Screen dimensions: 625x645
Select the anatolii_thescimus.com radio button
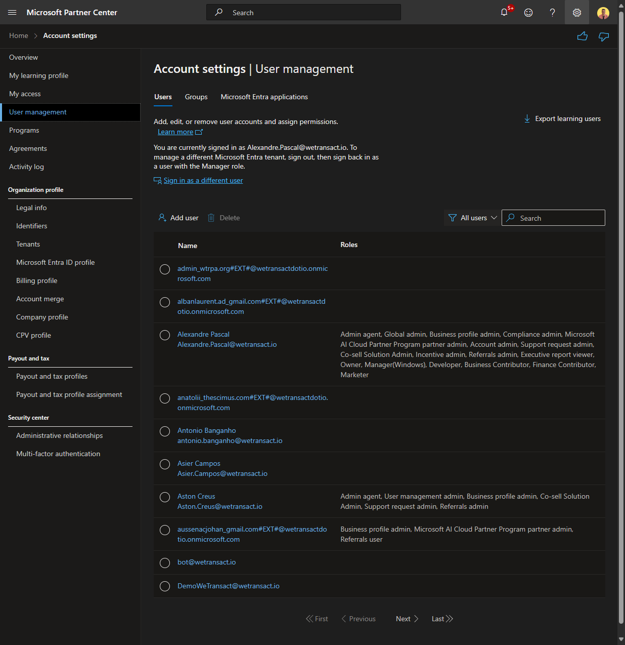pos(165,398)
